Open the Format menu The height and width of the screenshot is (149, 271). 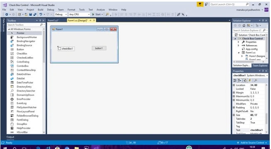click(x=71, y=10)
